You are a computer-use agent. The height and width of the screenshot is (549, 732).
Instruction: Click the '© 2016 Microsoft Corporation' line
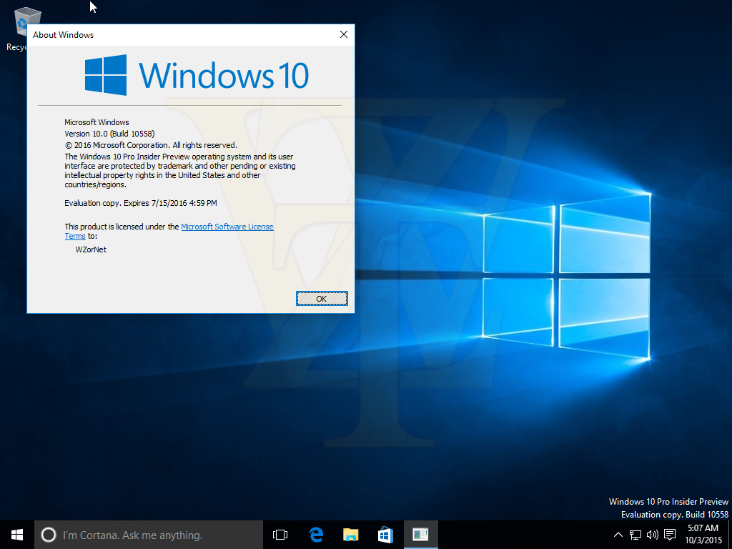tap(151, 145)
